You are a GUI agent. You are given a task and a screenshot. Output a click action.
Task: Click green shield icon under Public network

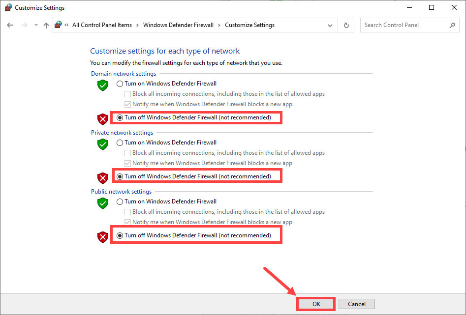point(103,203)
